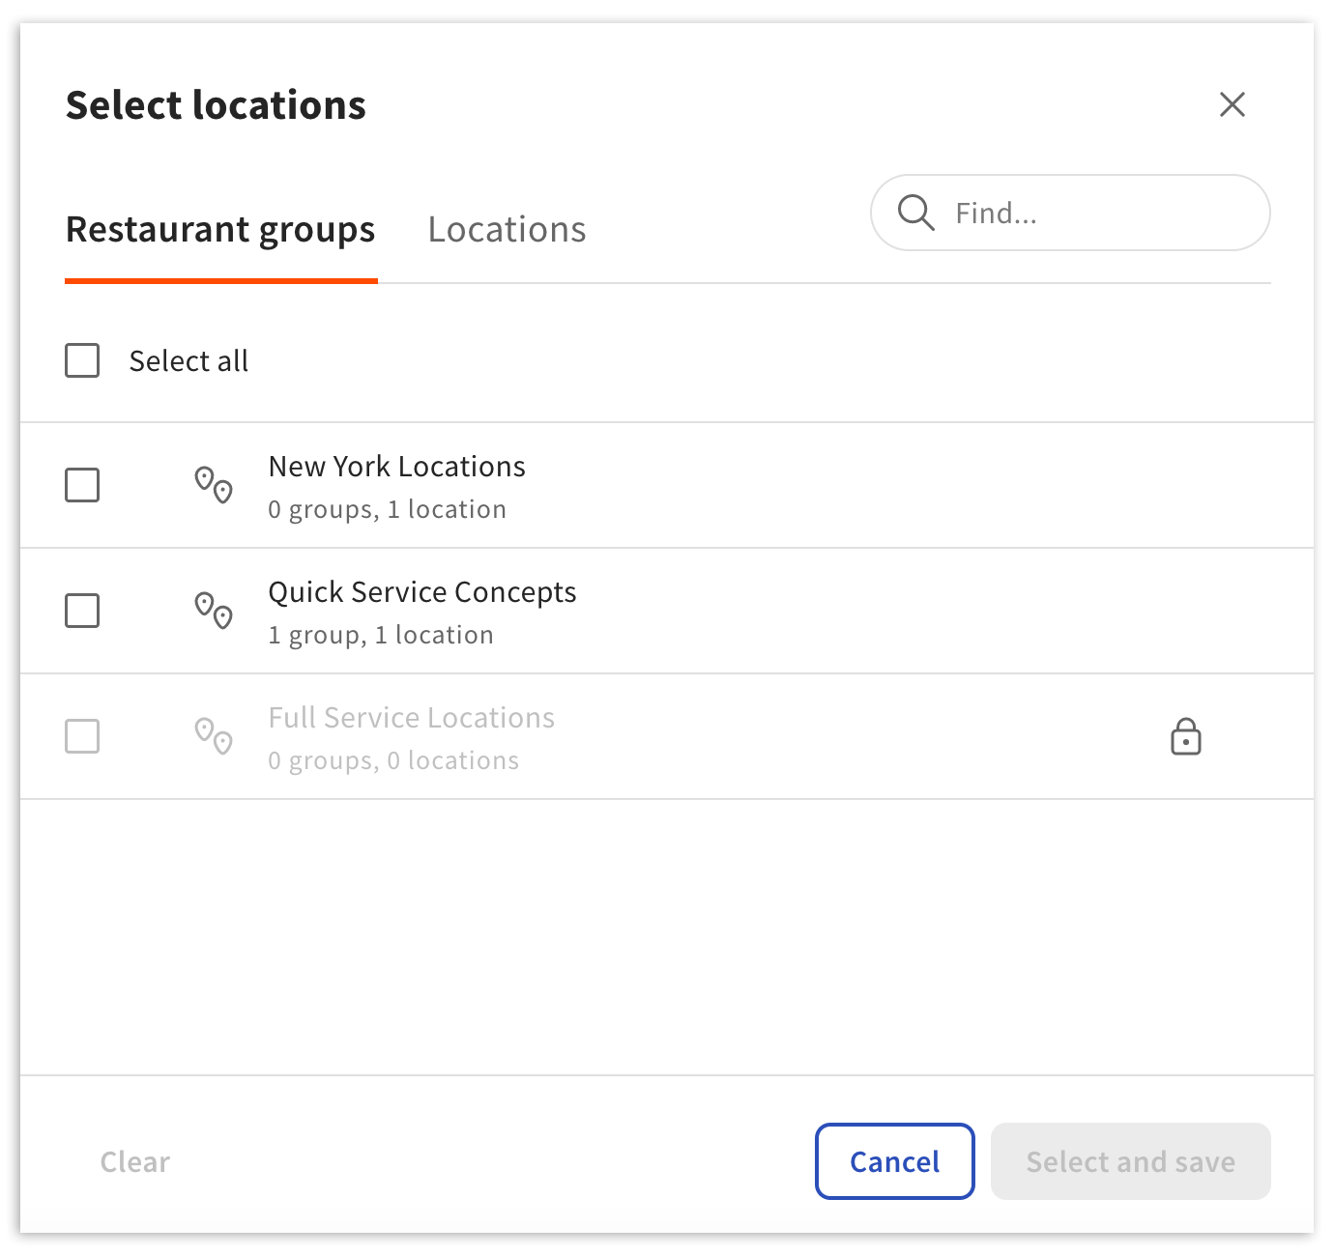Click the lock icon on Full Service Locations row
The width and height of the screenshot is (1334, 1256).
(1186, 737)
